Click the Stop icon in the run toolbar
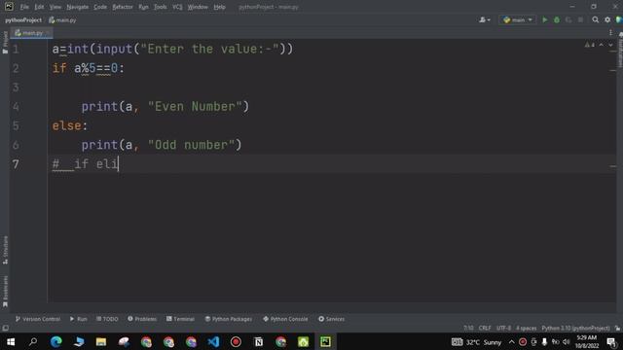Image resolution: width=623 pixels, height=350 pixels. click(x=580, y=19)
